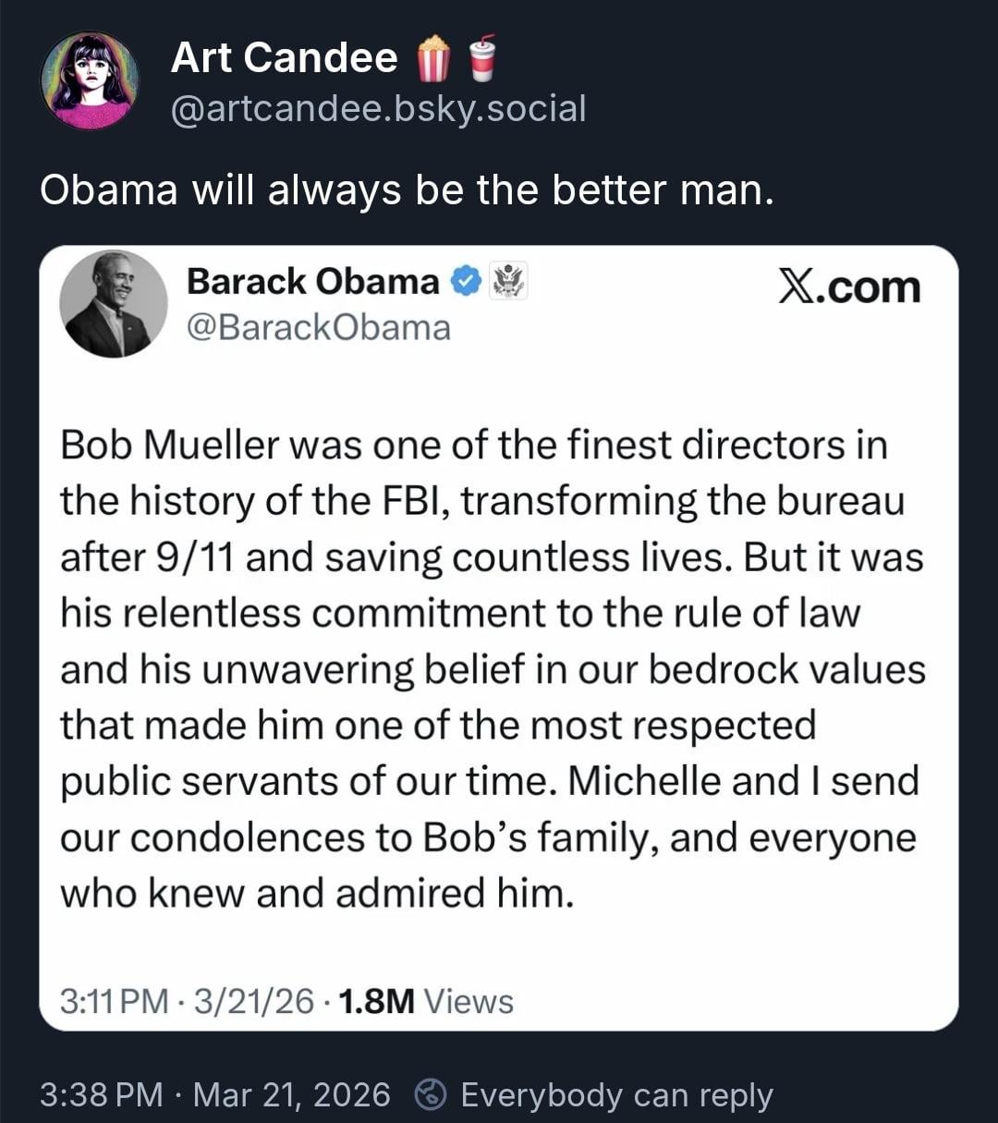The image size is (998, 1123).
Task: Click the popcorn emoji beside Art Candee
Action: coord(433,57)
